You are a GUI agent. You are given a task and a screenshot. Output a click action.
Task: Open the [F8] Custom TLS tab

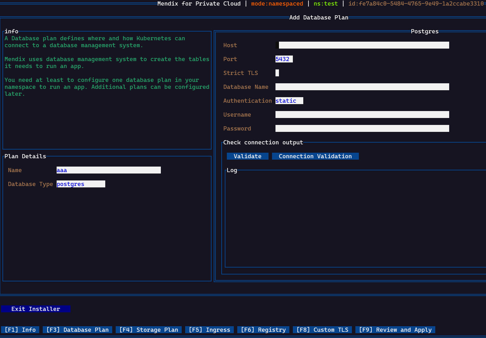pos(322,330)
